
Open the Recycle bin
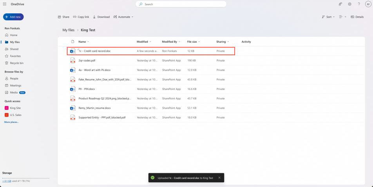(14, 63)
